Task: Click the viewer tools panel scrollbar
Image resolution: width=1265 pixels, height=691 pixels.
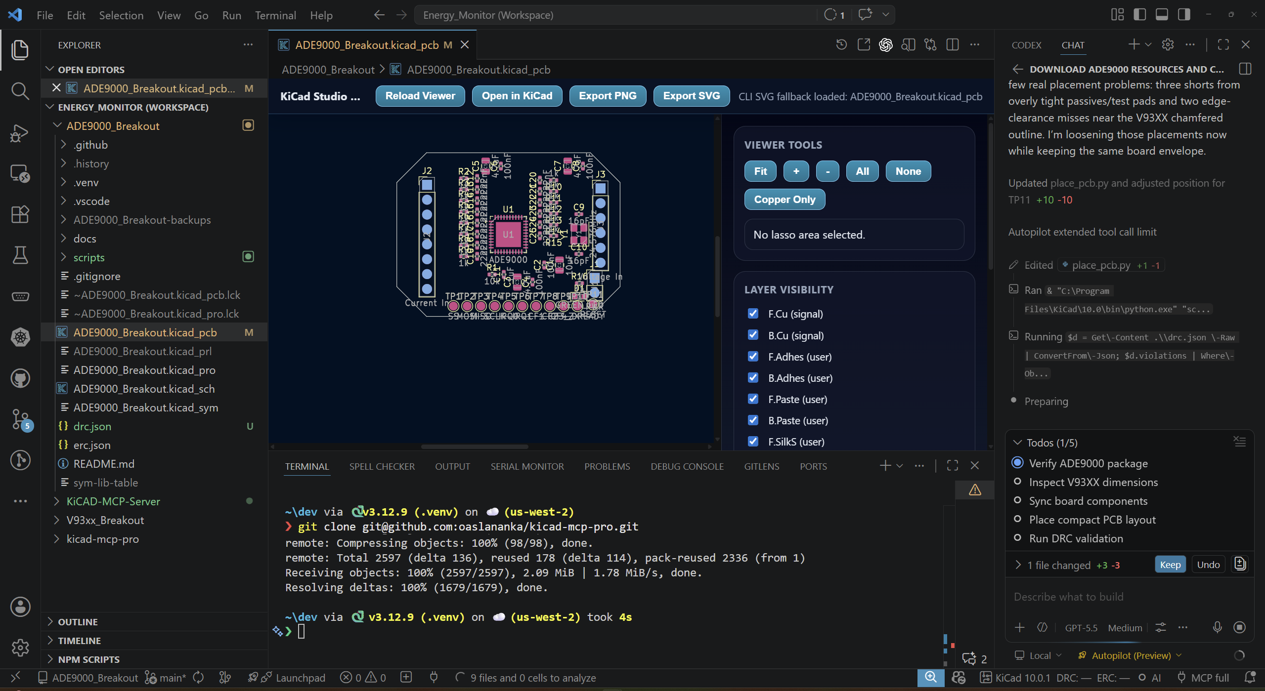Action: (991, 195)
